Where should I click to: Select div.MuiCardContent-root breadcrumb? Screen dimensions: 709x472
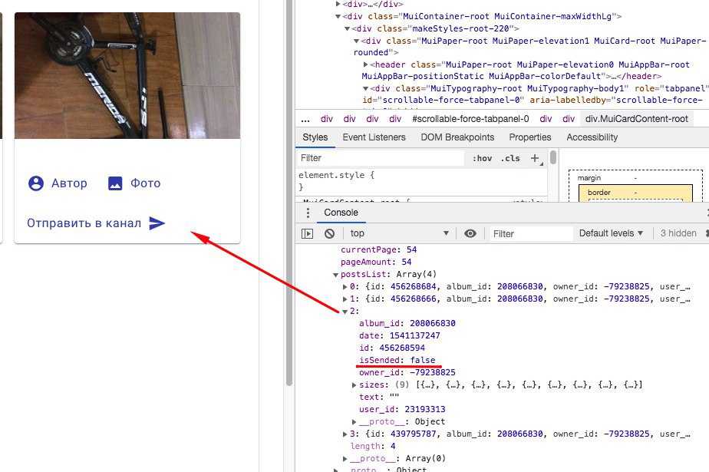637,119
